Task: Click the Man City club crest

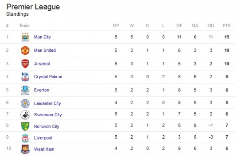Action: 25,37
